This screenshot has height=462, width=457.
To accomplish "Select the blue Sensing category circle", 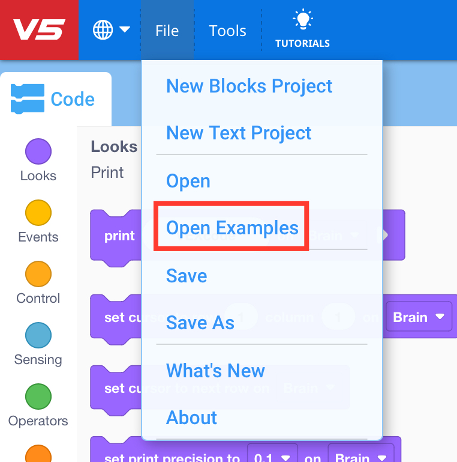I will [x=38, y=335].
